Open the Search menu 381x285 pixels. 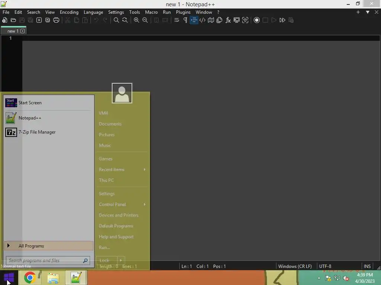pyautogui.click(x=33, y=12)
